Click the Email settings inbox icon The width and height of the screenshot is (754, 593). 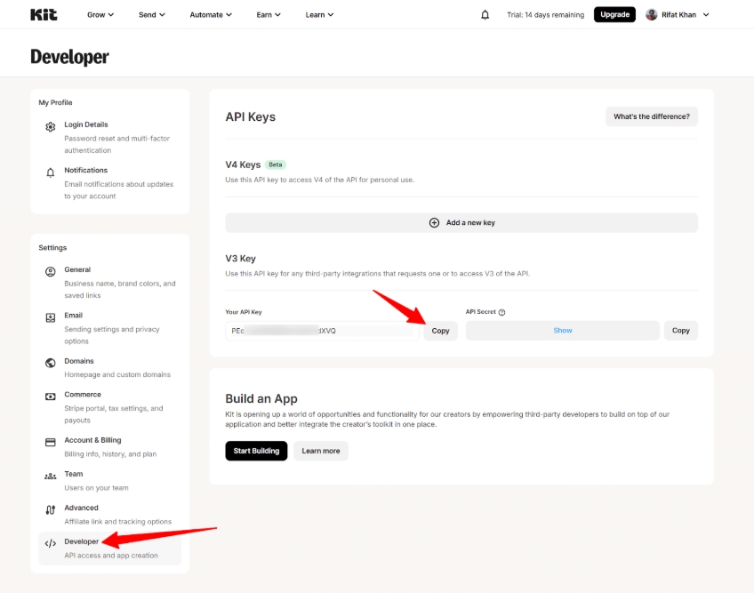coord(51,317)
